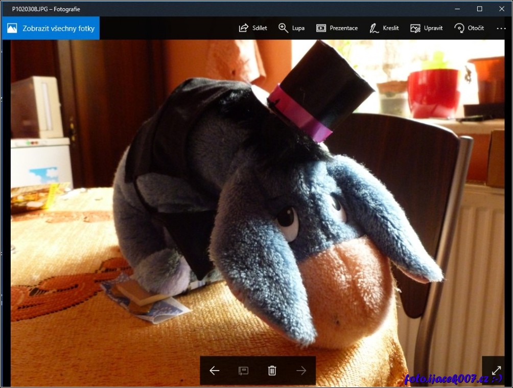Rotate the photo with Otočit
This screenshot has height=388, width=513.
(x=469, y=28)
